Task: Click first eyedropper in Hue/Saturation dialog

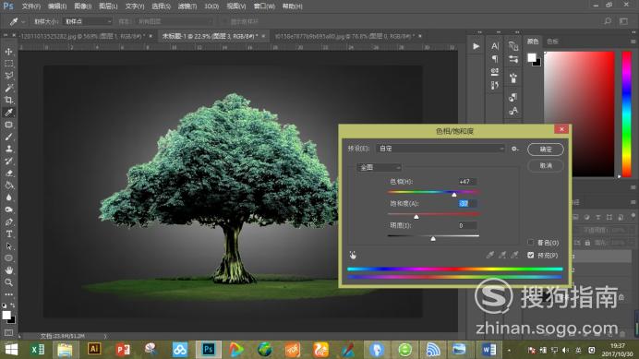Action: [490, 255]
